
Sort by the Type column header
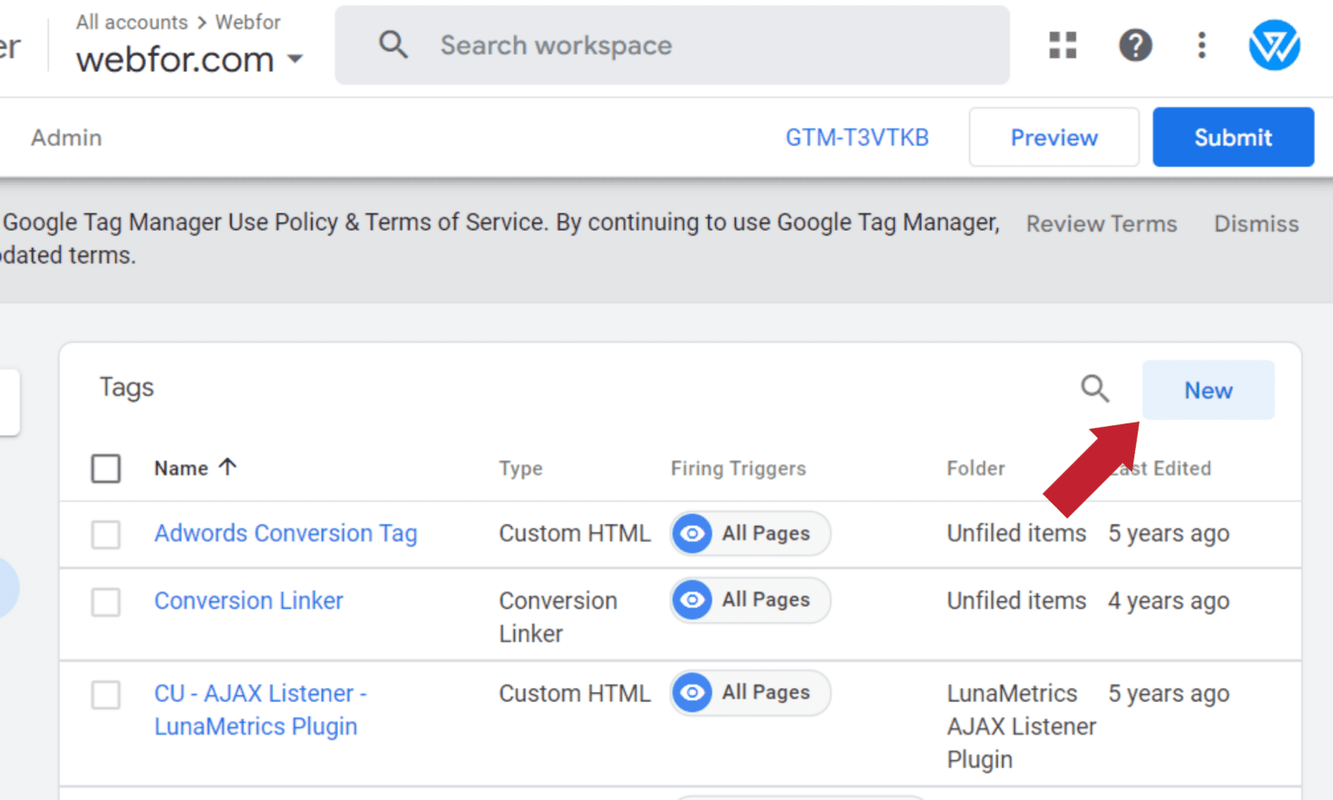tap(521, 469)
